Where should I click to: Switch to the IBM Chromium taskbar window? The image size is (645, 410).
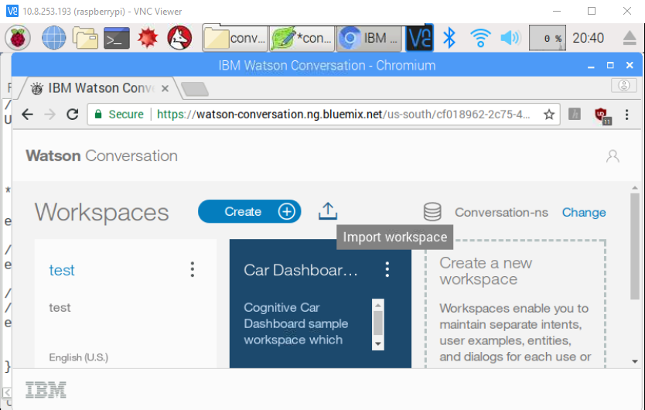[x=369, y=38]
